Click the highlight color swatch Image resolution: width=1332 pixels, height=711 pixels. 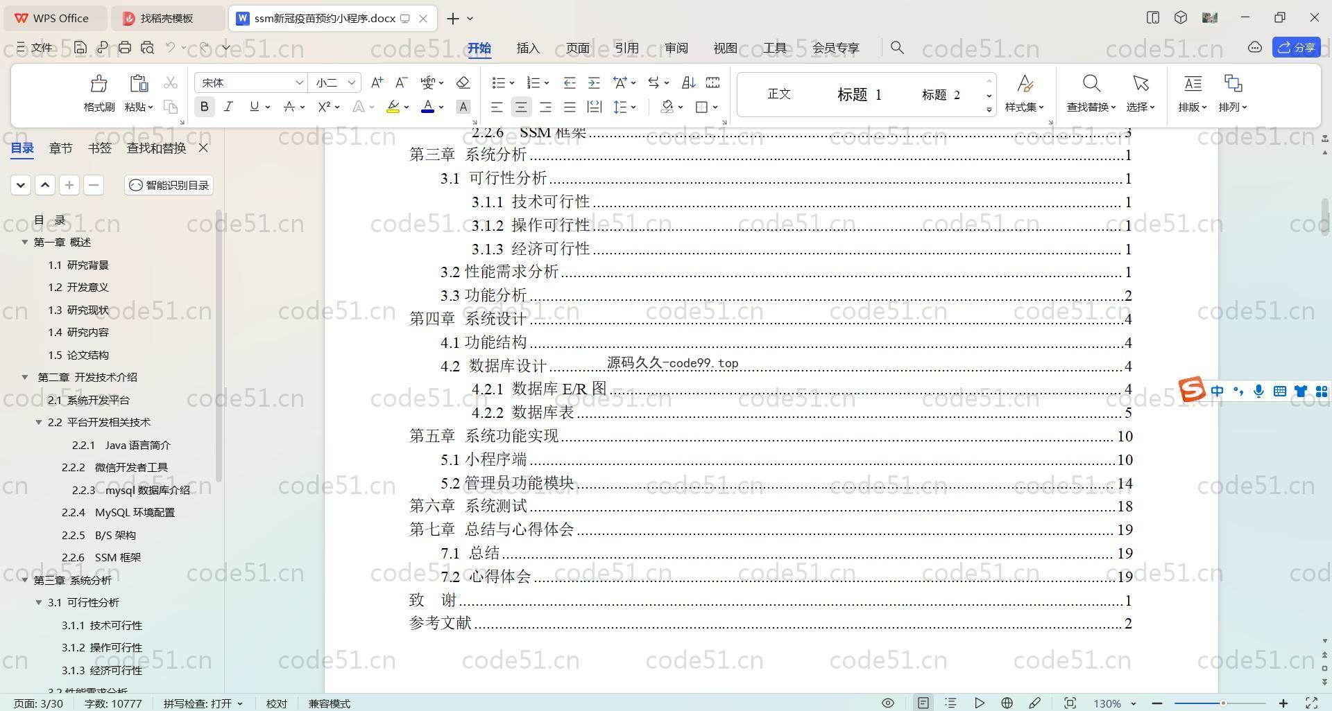pyautogui.click(x=393, y=107)
